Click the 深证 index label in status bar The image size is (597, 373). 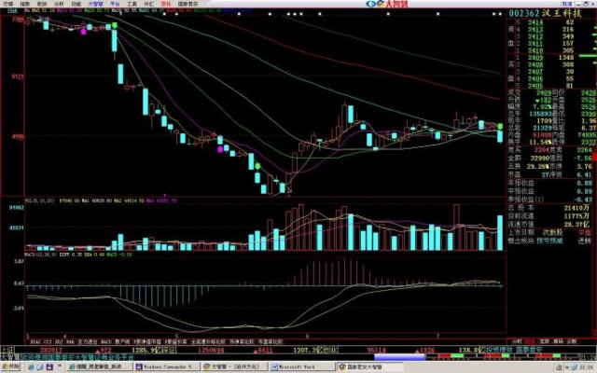pyautogui.click(x=169, y=350)
